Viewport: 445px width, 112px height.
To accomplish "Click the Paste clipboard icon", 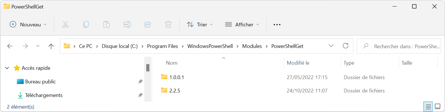I will [x=107, y=25].
